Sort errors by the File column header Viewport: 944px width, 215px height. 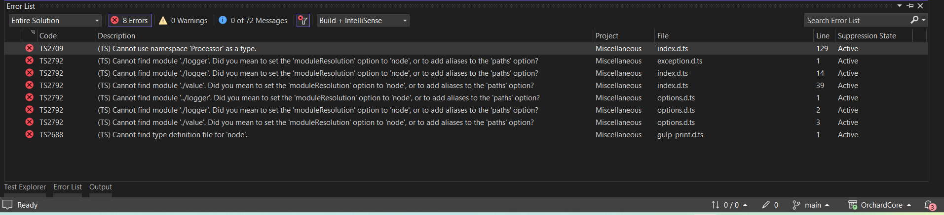pyautogui.click(x=663, y=36)
